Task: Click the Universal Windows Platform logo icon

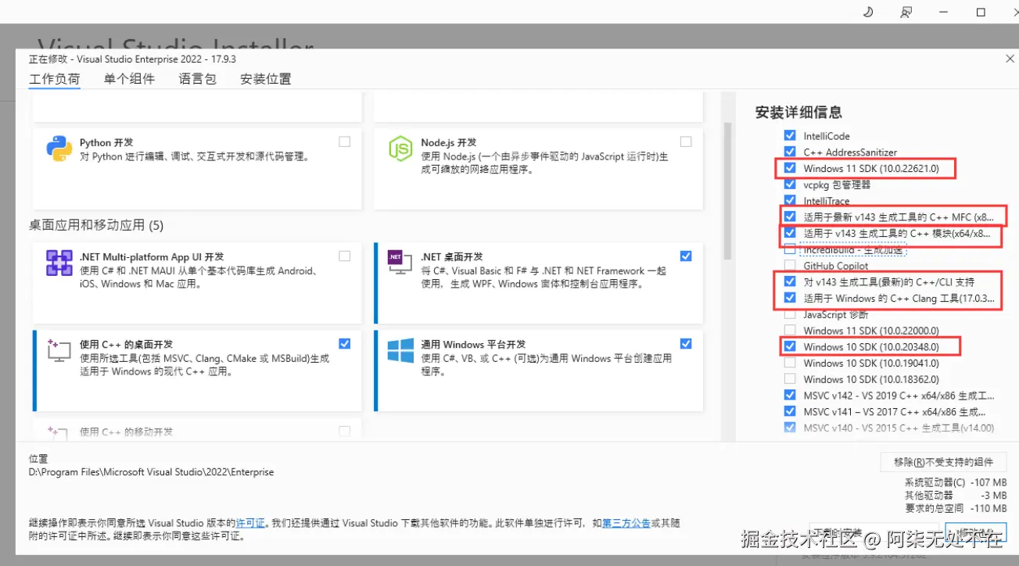Action: (400, 350)
